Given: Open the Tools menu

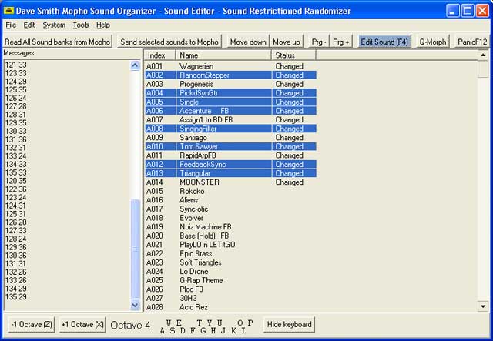Looking at the screenshot, I should pyautogui.click(x=81, y=25).
